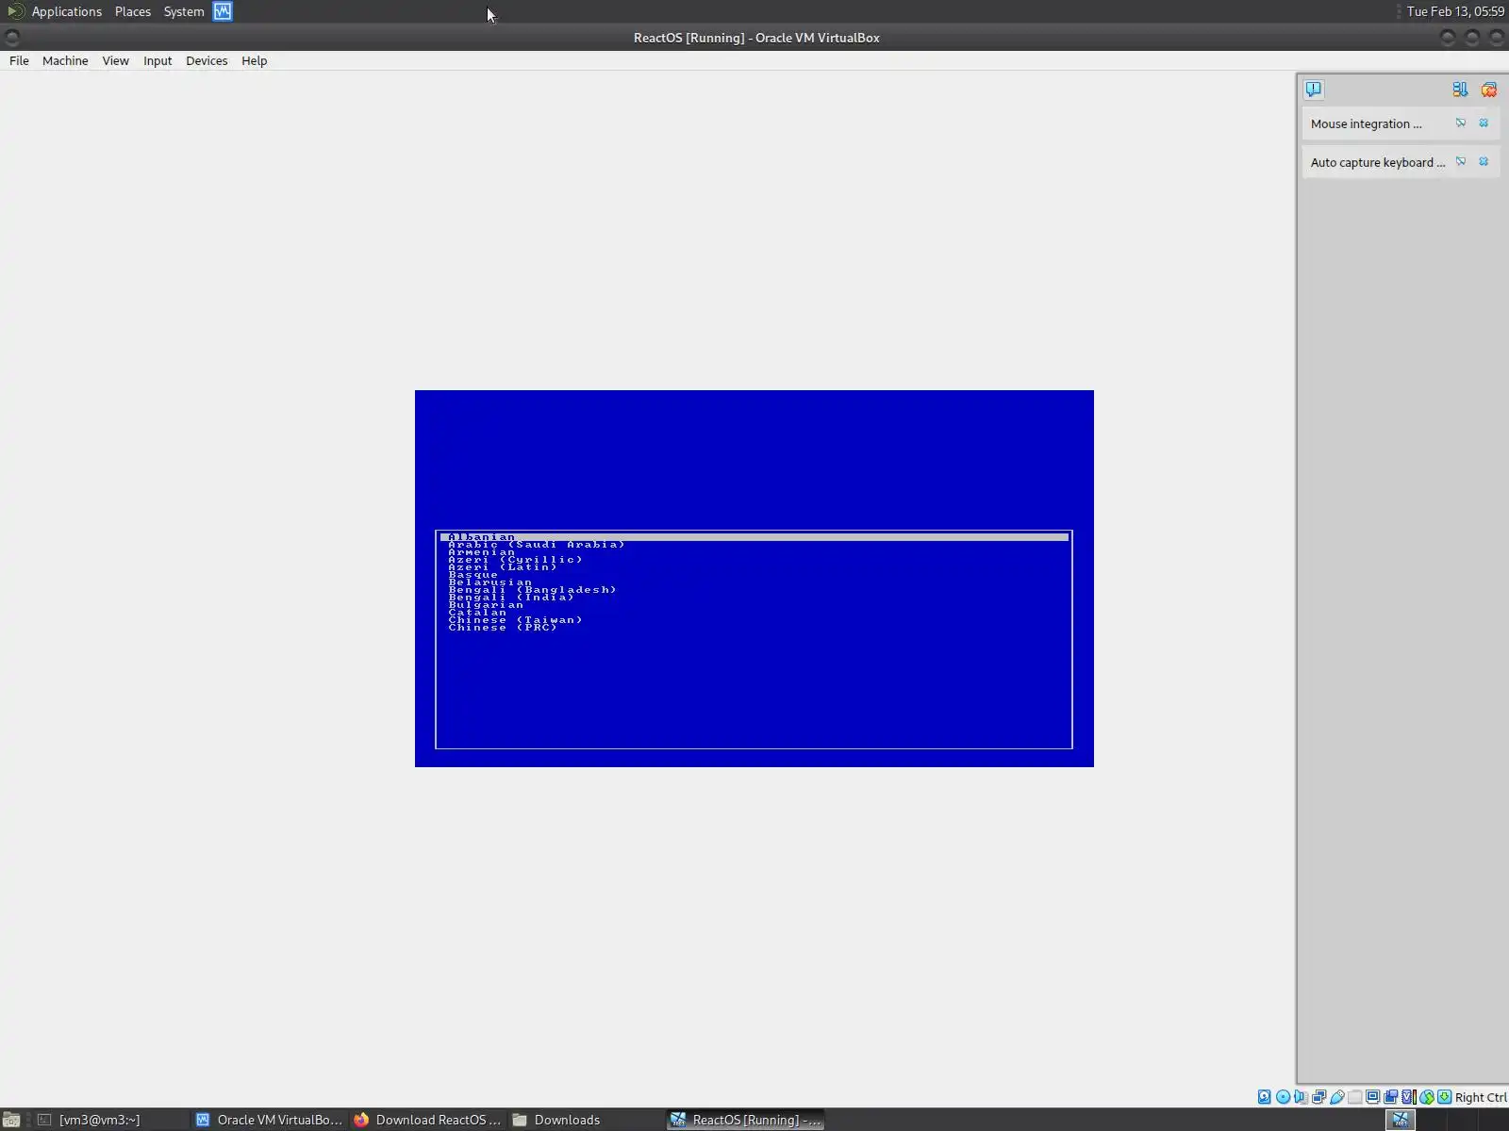The height and width of the screenshot is (1131, 1509).
Task: Open the System menu in top panel
Action: [184, 11]
